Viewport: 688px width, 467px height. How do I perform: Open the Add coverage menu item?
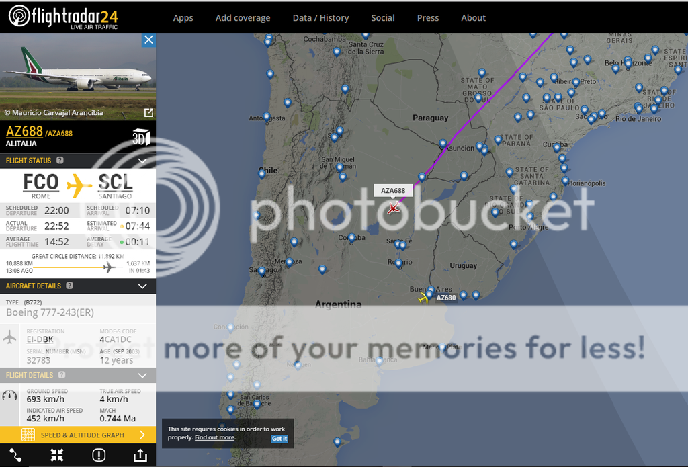[x=243, y=18]
